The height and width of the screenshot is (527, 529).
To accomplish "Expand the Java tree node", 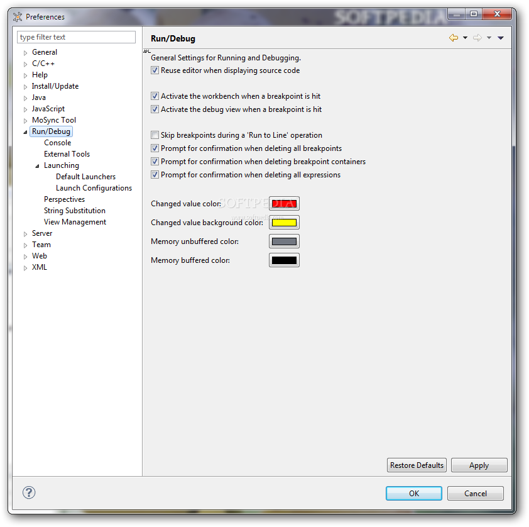I will pos(25,98).
